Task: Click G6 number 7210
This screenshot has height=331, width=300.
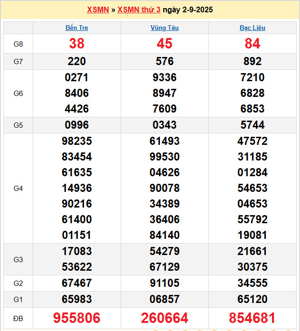Action: pyautogui.click(x=253, y=77)
